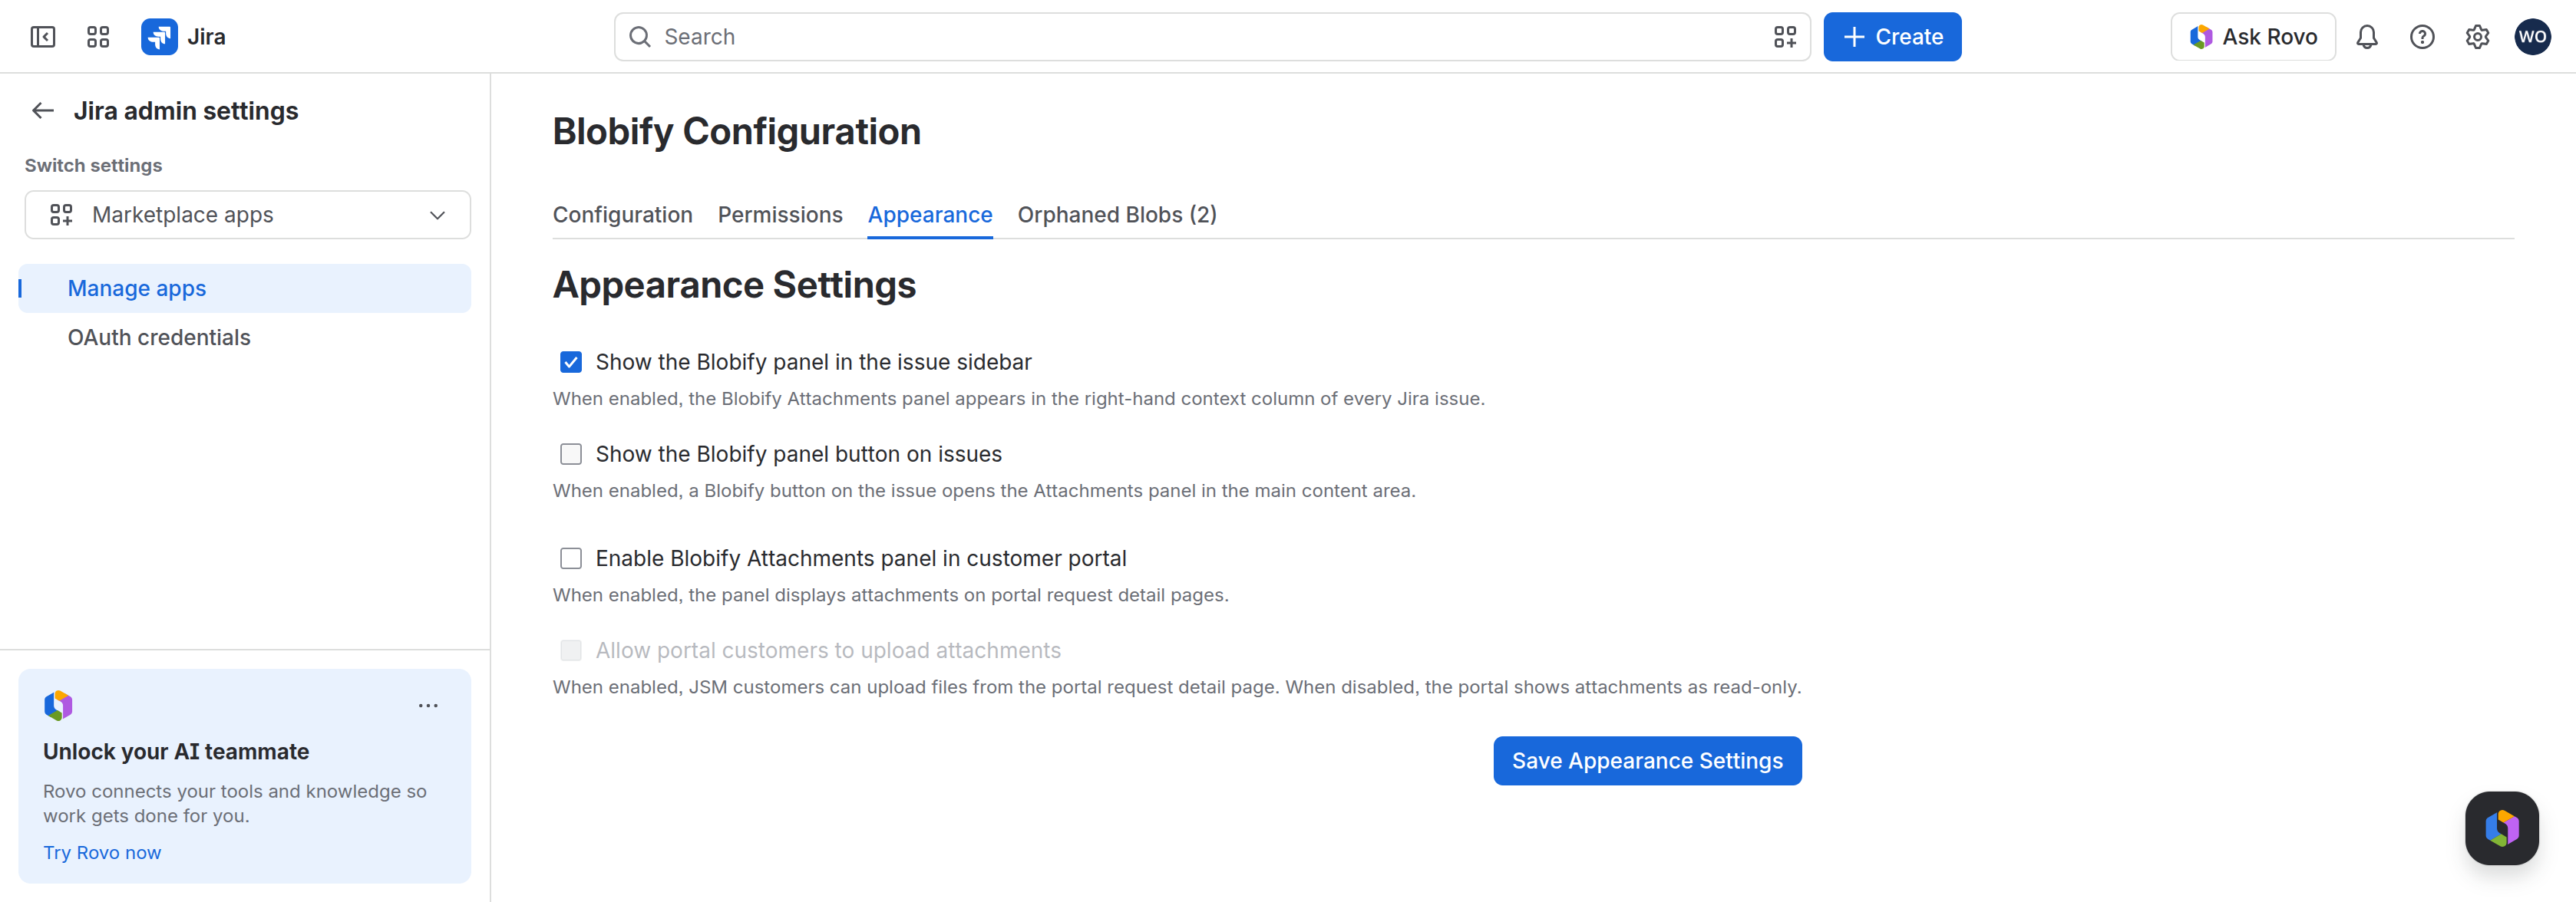
Task: Uncheck Show the Blobify panel in issue sidebar
Action: [571, 361]
